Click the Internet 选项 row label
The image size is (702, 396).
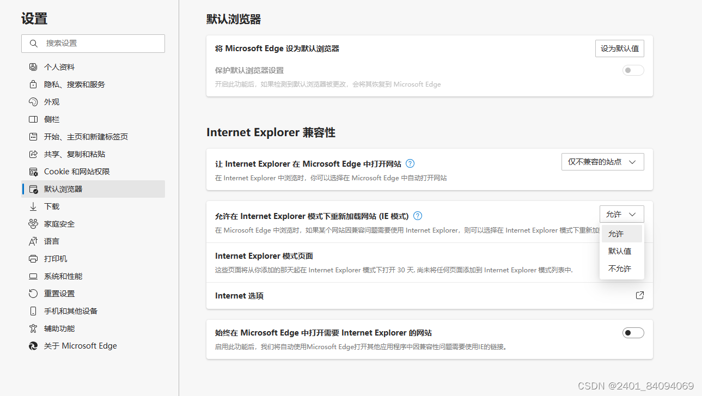239,296
